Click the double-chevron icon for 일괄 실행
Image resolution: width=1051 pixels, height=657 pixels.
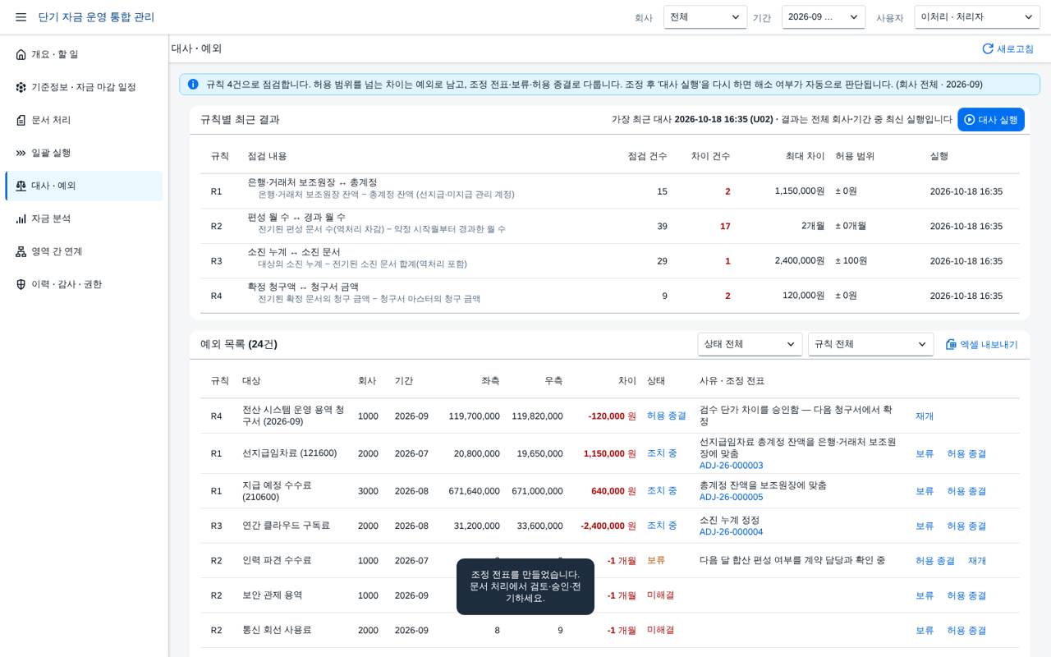pyautogui.click(x=21, y=153)
